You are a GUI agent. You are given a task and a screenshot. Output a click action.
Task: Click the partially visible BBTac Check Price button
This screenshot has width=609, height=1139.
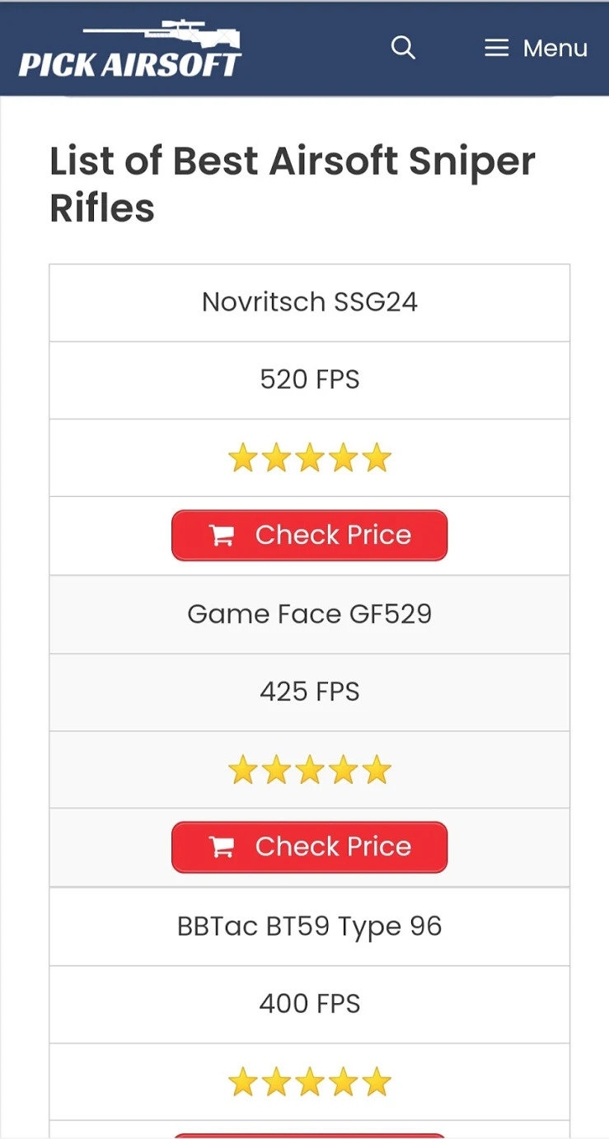pyautogui.click(x=309, y=1135)
